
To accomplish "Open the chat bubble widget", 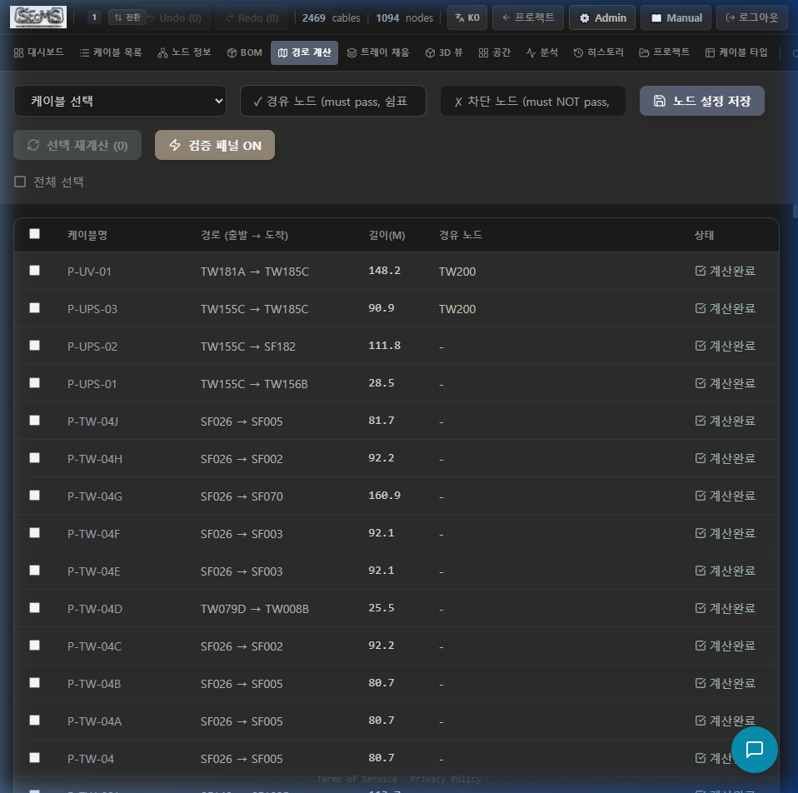I will [x=754, y=749].
